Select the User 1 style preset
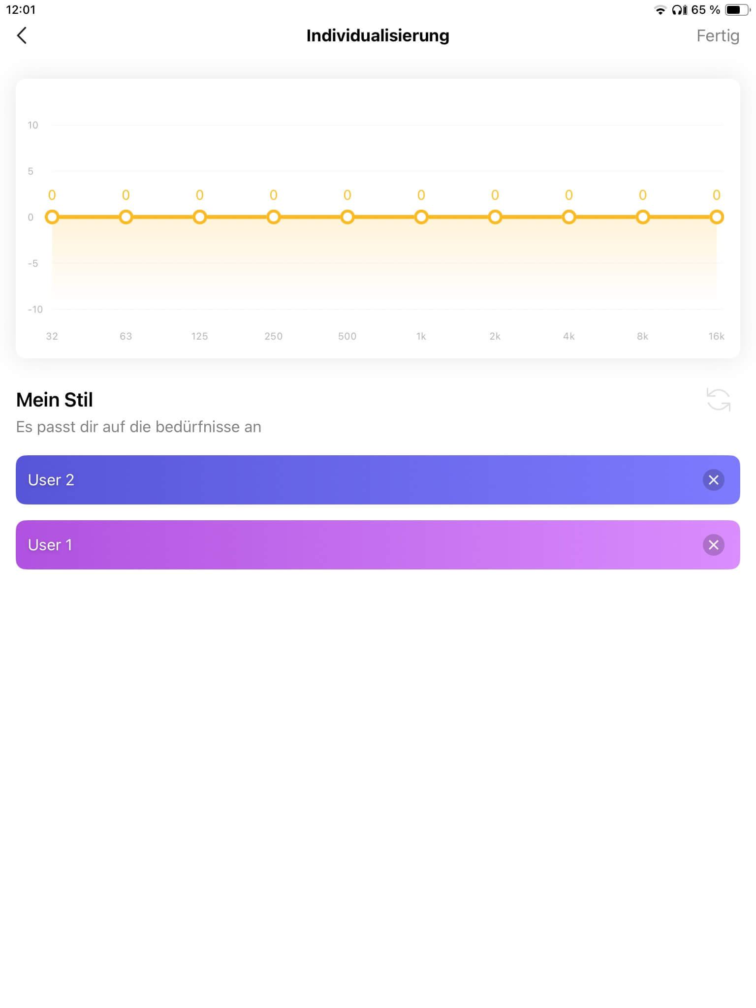 [345, 545]
